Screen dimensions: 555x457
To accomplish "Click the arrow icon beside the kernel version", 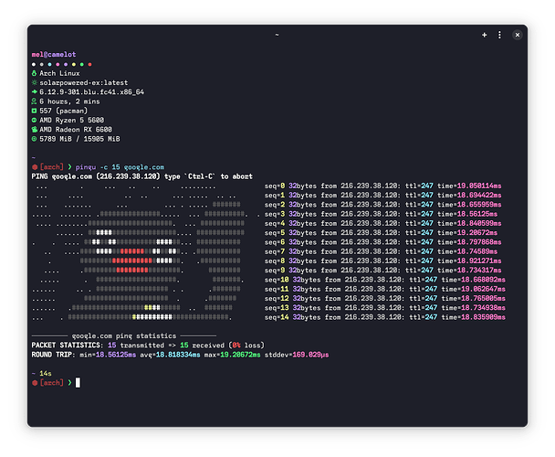I will 34,91.
